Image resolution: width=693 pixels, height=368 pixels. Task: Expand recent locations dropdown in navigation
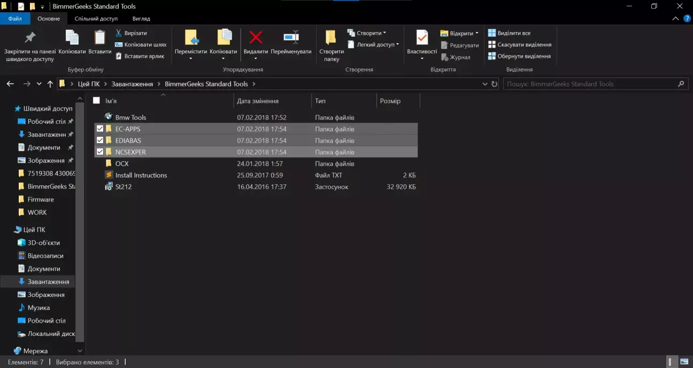(39, 84)
